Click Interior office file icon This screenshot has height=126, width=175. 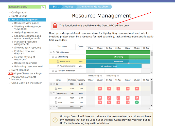click(58, 61)
